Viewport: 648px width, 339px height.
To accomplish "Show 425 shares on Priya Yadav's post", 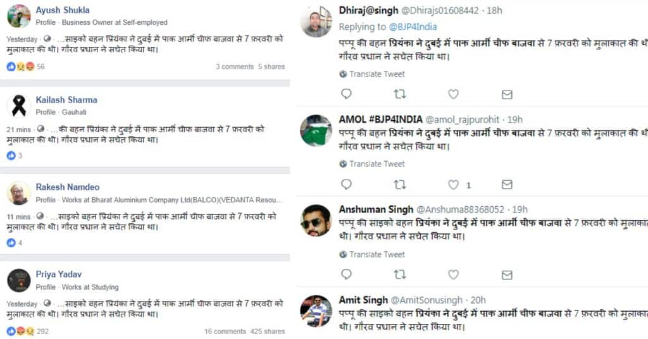I will point(268,331).
